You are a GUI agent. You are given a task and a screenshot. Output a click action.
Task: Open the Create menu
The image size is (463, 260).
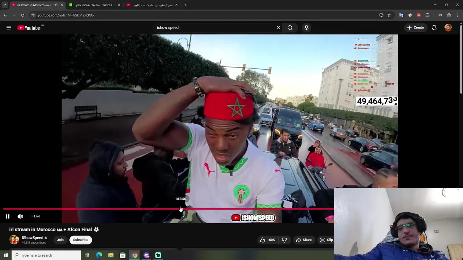415,27
